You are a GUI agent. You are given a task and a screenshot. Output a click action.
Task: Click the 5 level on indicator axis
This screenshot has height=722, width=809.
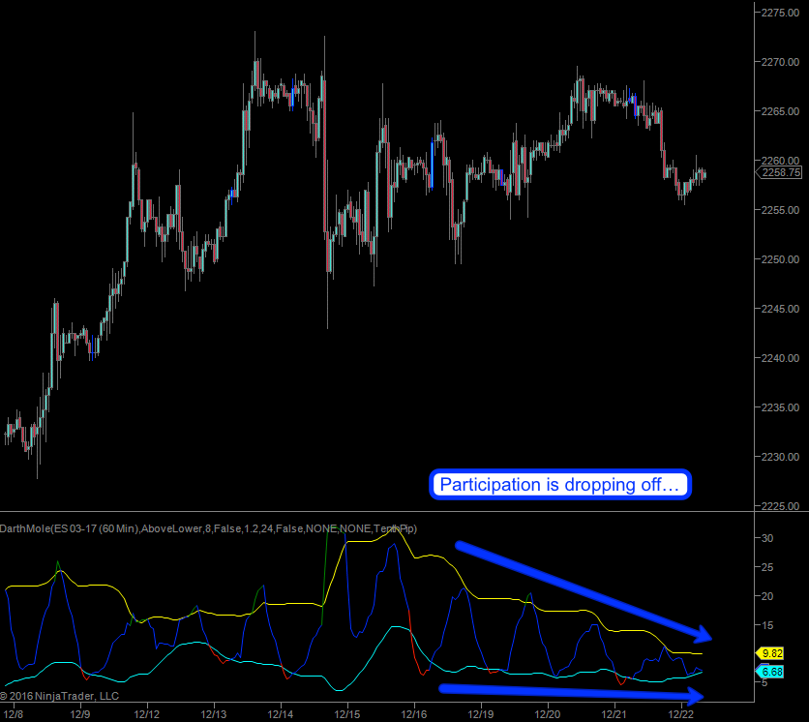pyautogui.click(x=765, y=683)
